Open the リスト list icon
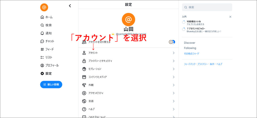Viewport: 257px width, 118px height. click(42, 57)
